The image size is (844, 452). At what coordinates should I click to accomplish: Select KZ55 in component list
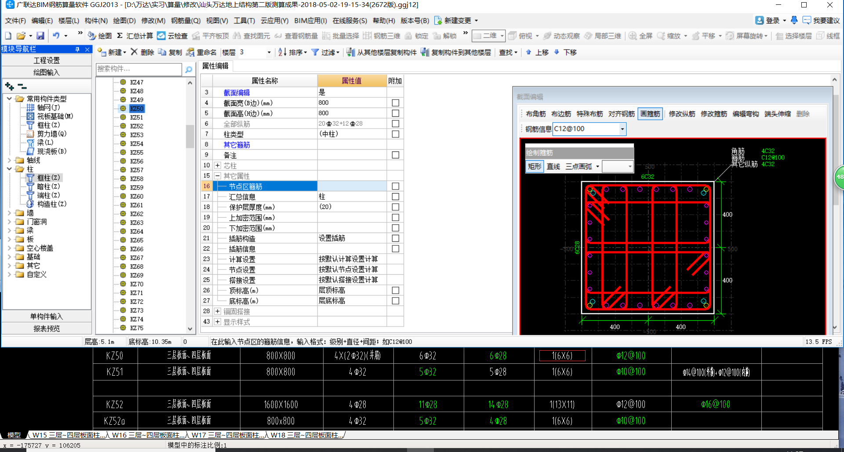137,152
